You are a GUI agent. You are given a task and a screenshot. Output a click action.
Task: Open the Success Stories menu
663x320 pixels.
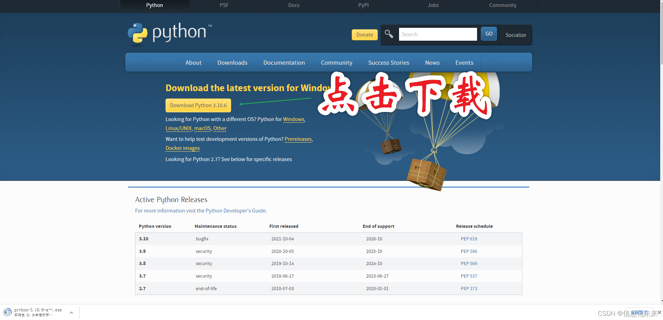point(389,63)
